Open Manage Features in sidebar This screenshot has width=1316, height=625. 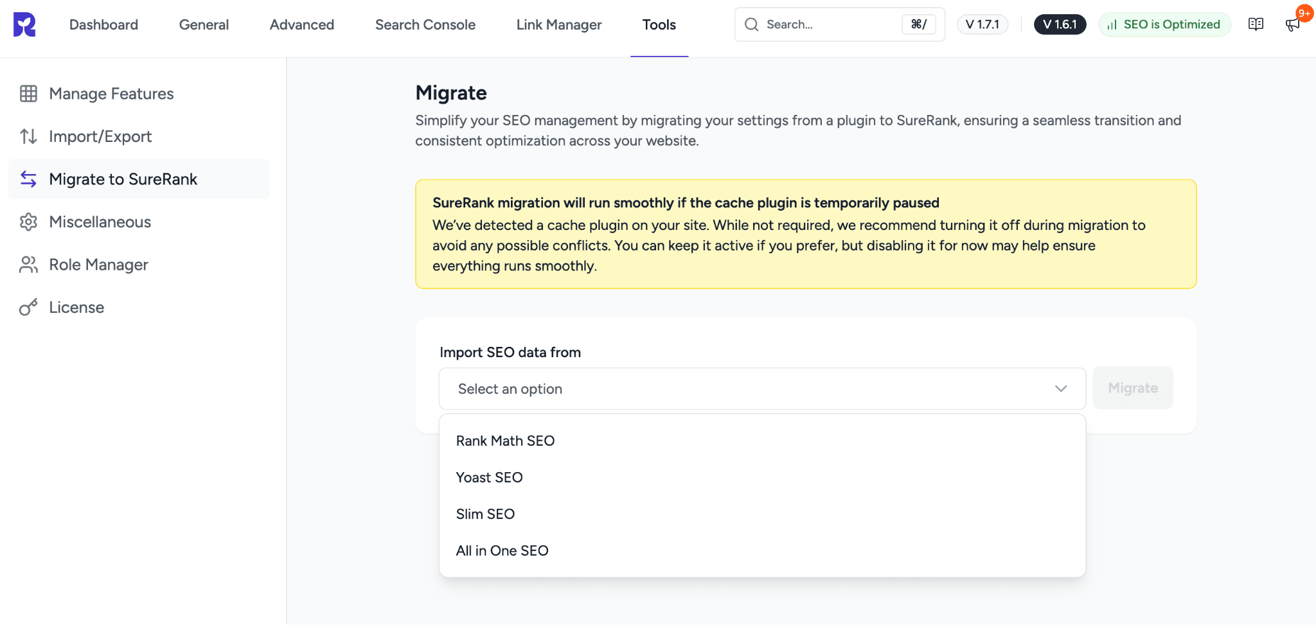tap(139, 94)
